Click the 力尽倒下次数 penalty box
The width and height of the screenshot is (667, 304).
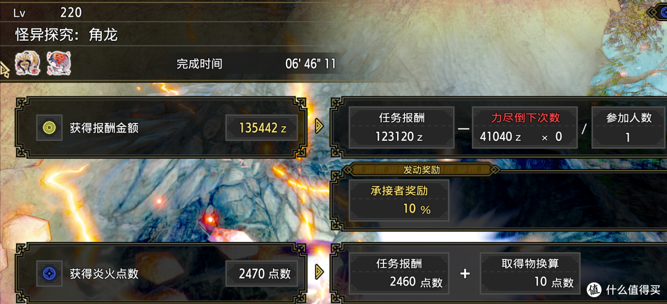pyautogui.click(x=525, y=127)
